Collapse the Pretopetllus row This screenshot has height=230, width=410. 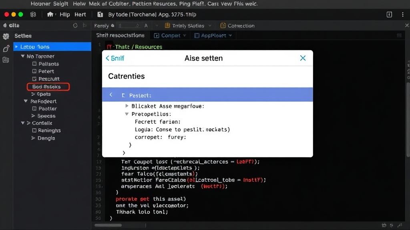[127, 114]
